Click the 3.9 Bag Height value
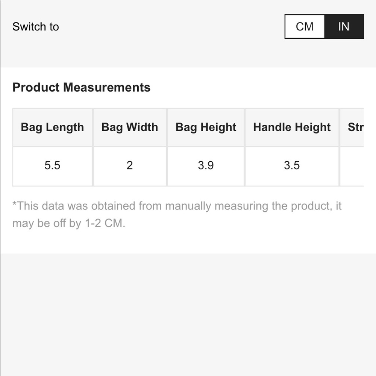 coord(206,165)
